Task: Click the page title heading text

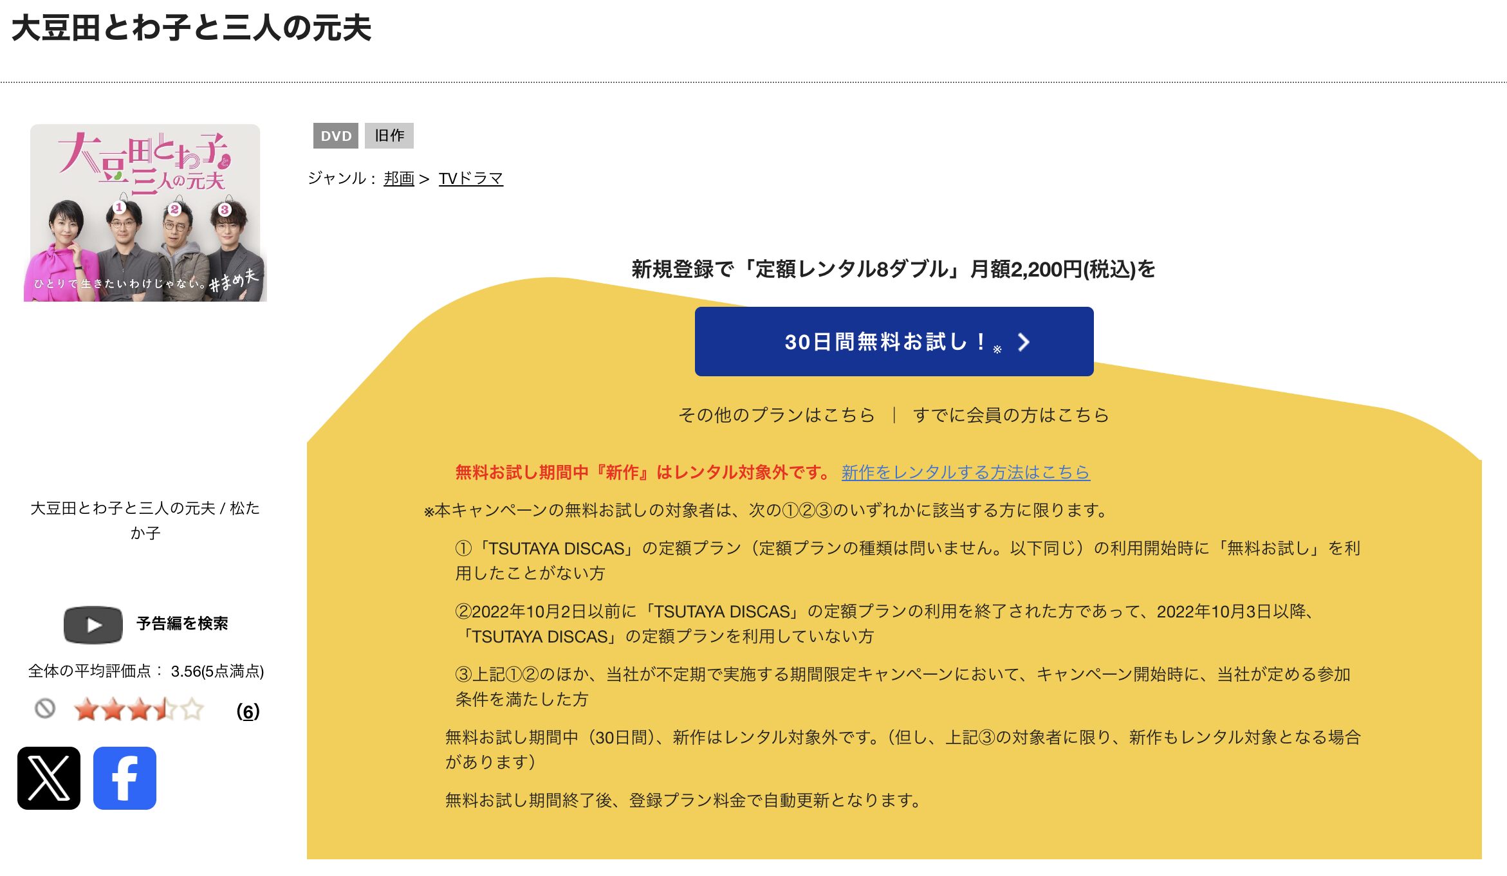Action: [x=192, y=28]
